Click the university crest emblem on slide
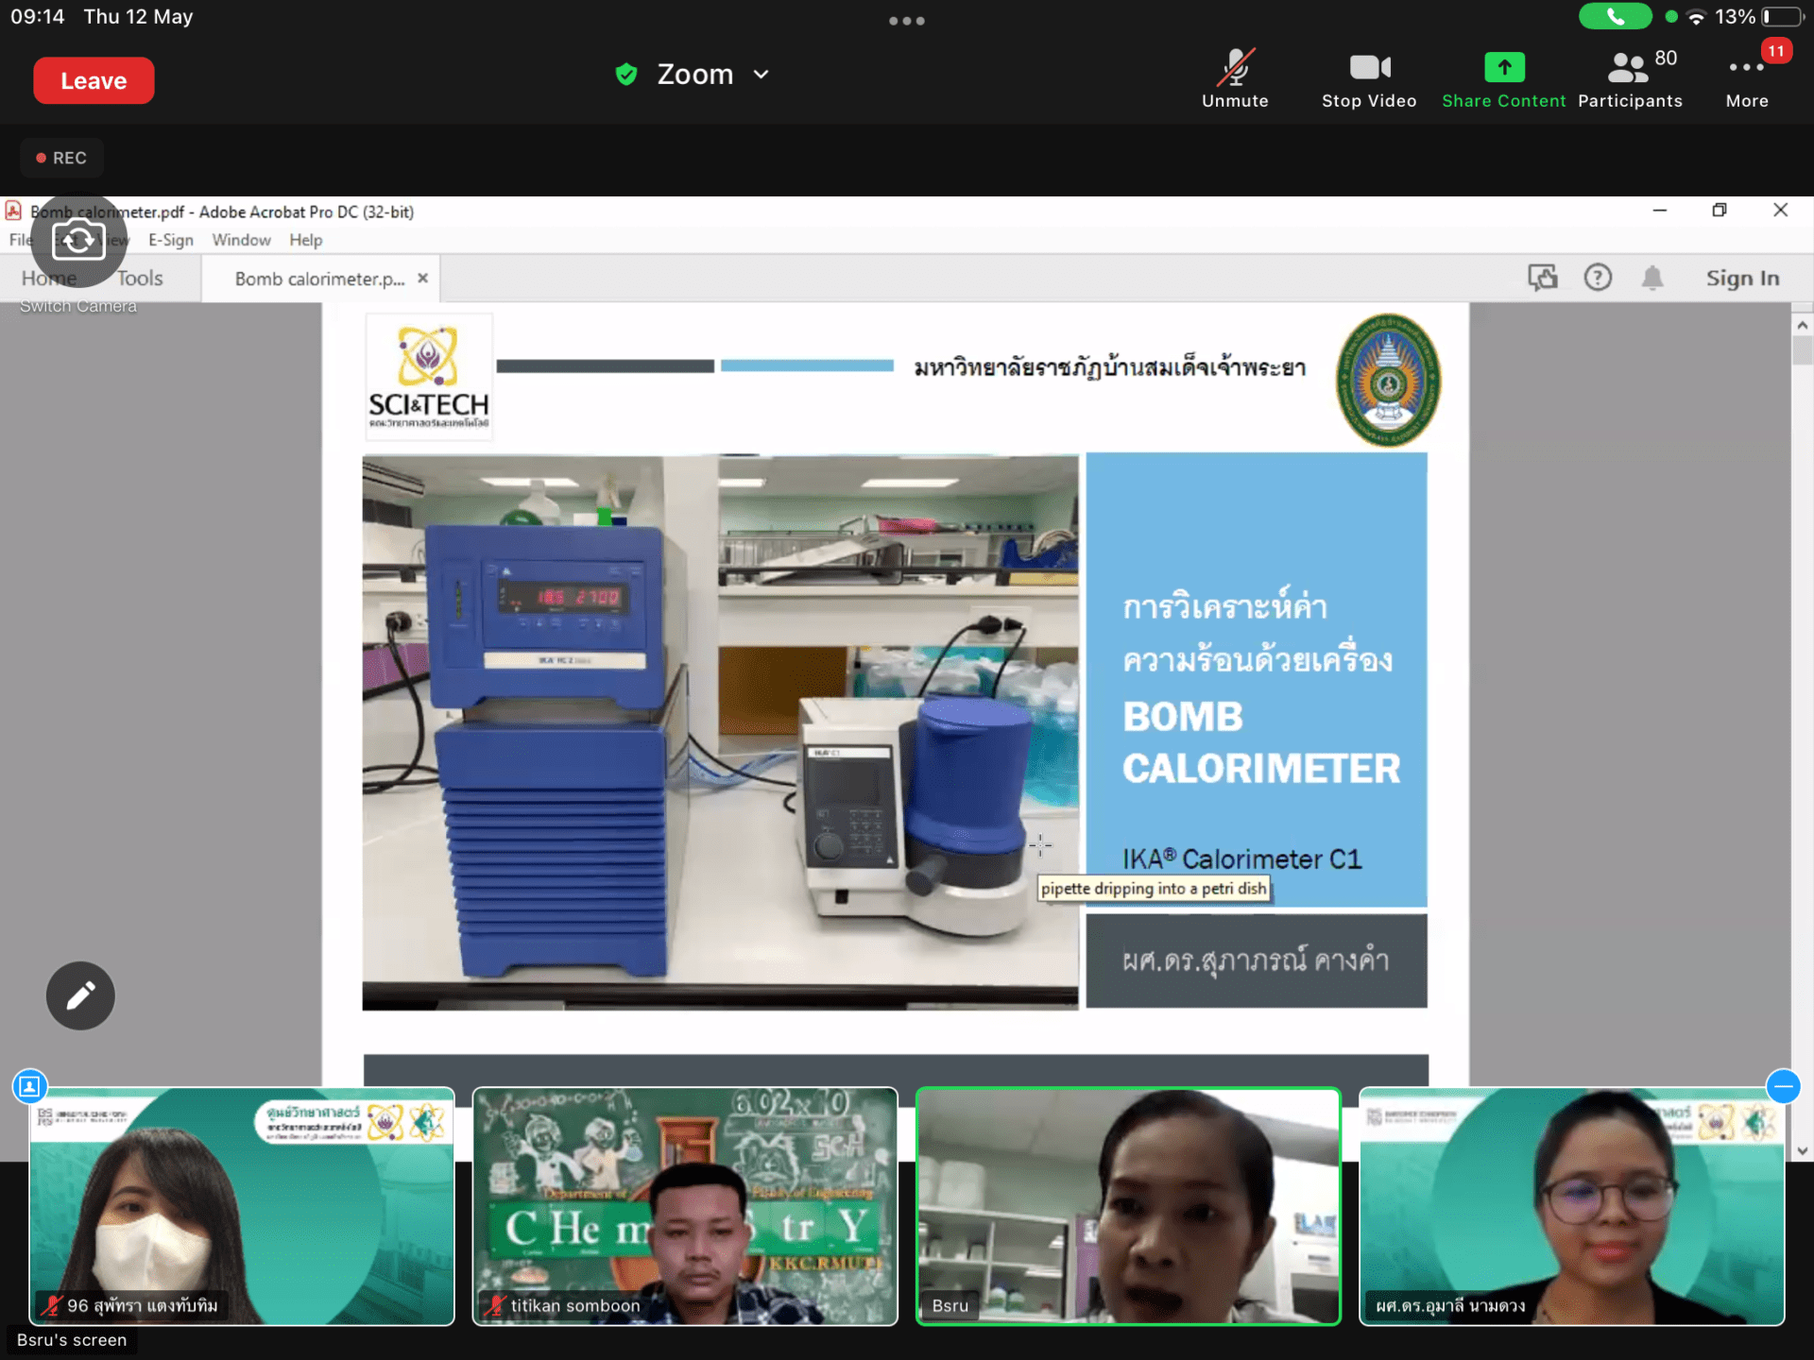The image size is (1814, 1360). click(x=1388, y=380)
